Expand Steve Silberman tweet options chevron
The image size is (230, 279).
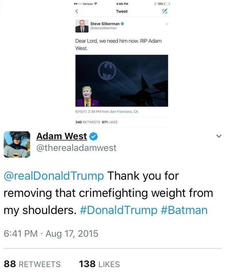point(167,24)
